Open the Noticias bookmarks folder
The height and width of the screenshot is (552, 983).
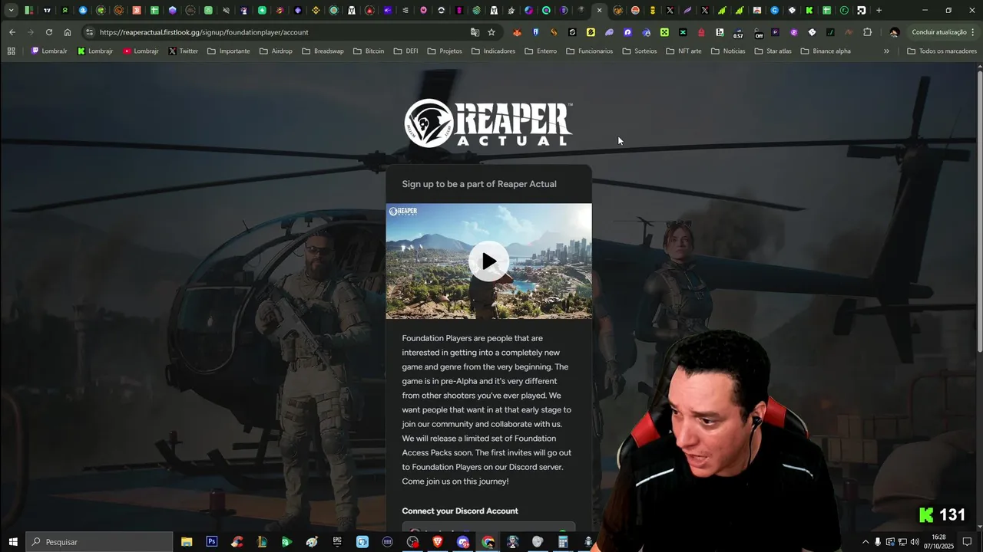click(727, 51)
